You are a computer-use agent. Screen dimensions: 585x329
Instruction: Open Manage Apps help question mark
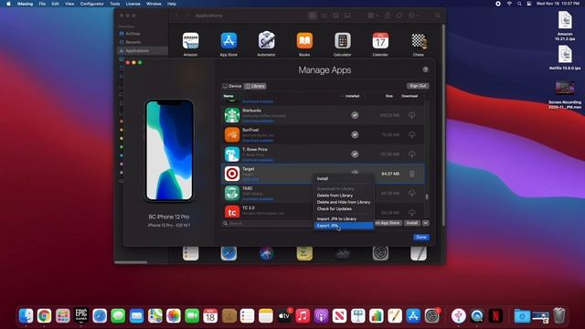pyautogui.click(x=425, y=69)
